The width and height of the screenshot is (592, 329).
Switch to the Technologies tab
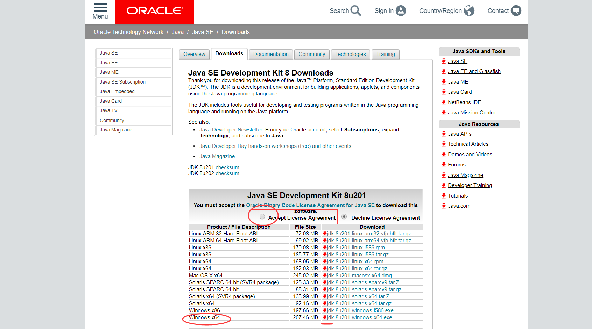tap(350, 54)
